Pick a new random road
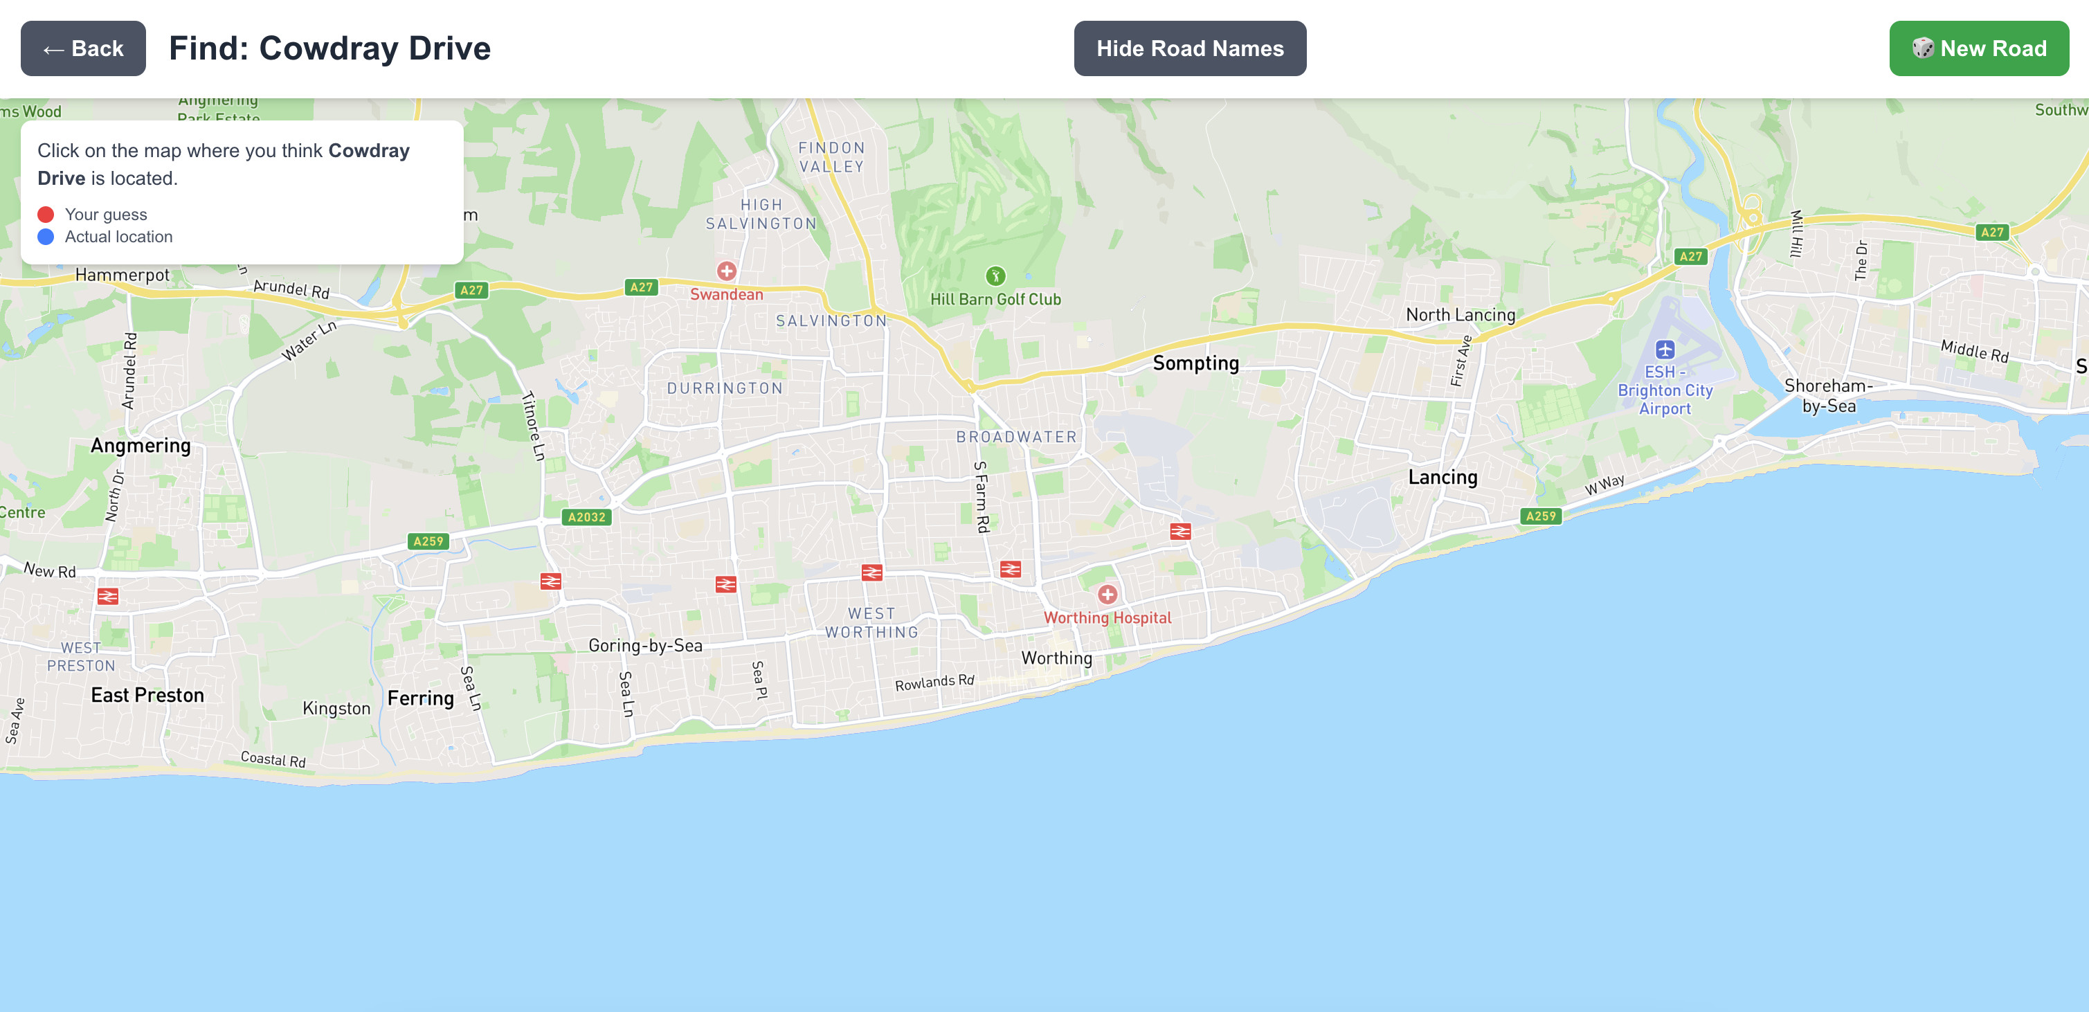The image size is (2089, 1012). 1979,48
